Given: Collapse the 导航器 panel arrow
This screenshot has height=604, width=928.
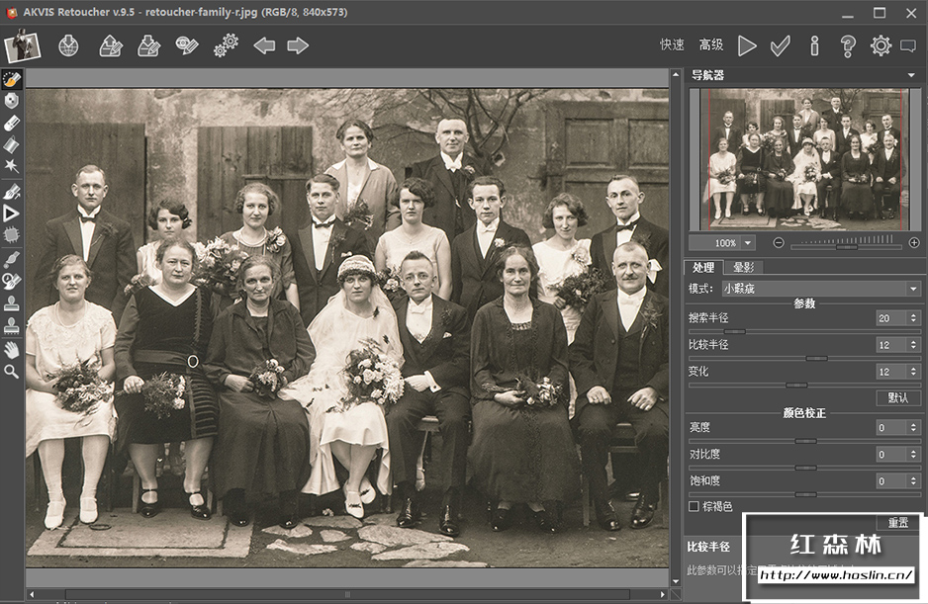Looking at the screenshot, I should point(911,75).
